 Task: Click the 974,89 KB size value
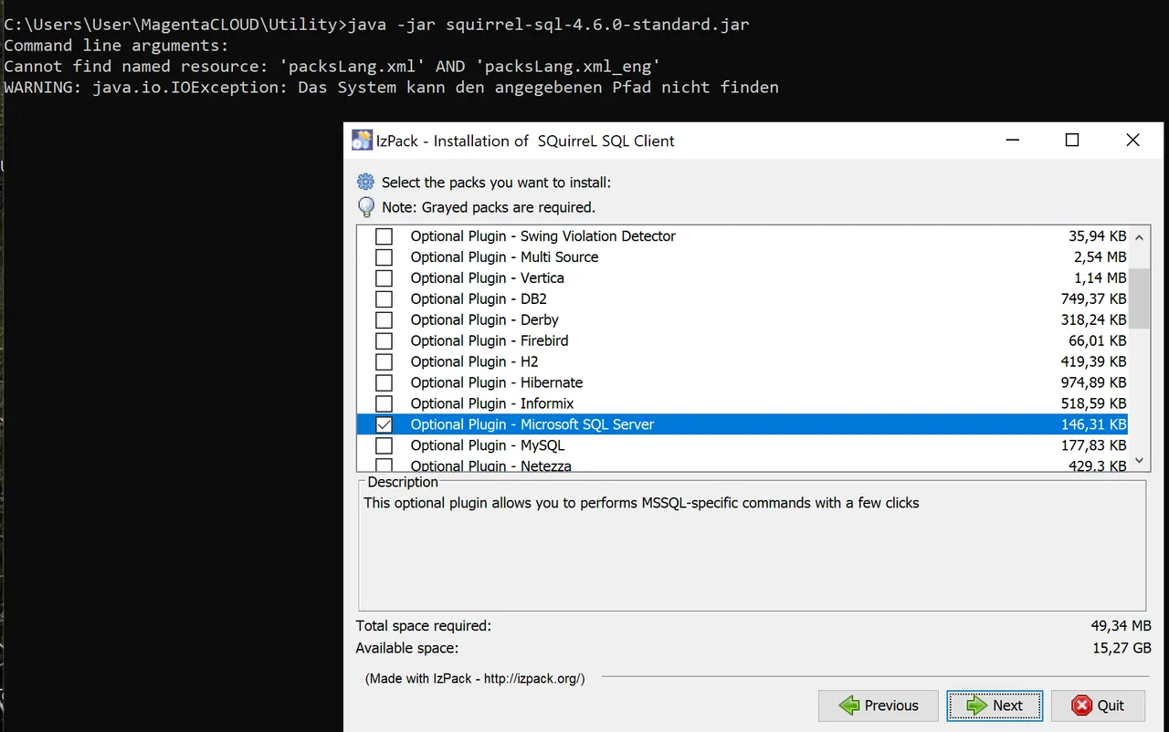1093,383
